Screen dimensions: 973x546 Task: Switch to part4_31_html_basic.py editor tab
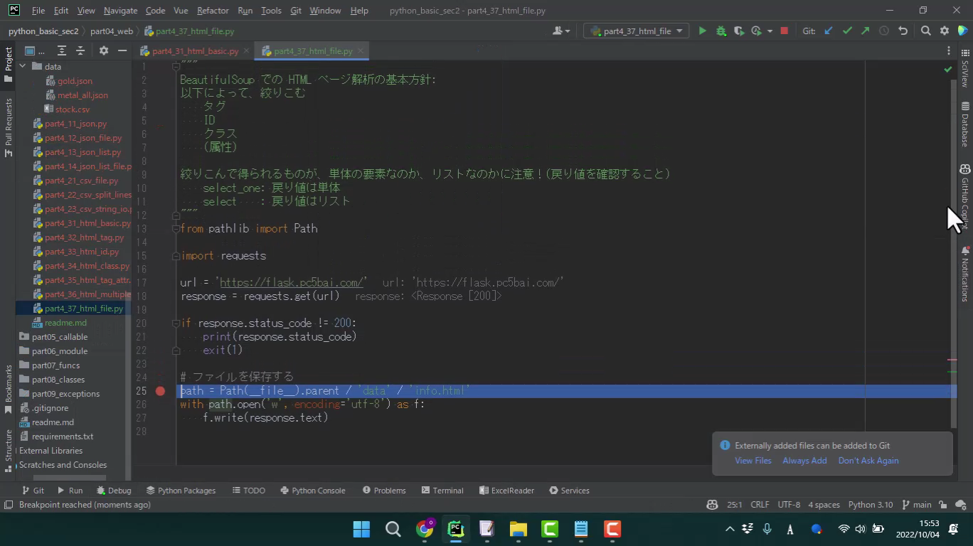(x=195, y=51)
